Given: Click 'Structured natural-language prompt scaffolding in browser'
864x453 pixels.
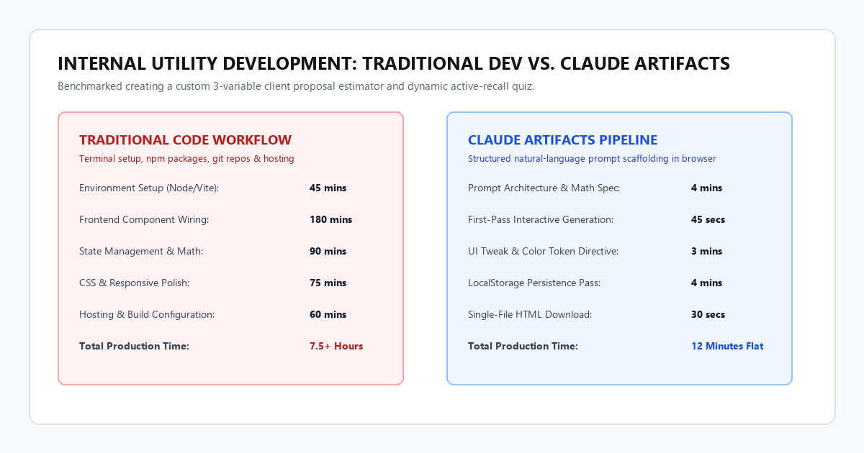Looking at the screenshot, I should pyautogui.click(x=592, y=158).
